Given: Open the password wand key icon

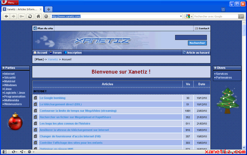Looking at the screenshot, I should tap(21, 16).
